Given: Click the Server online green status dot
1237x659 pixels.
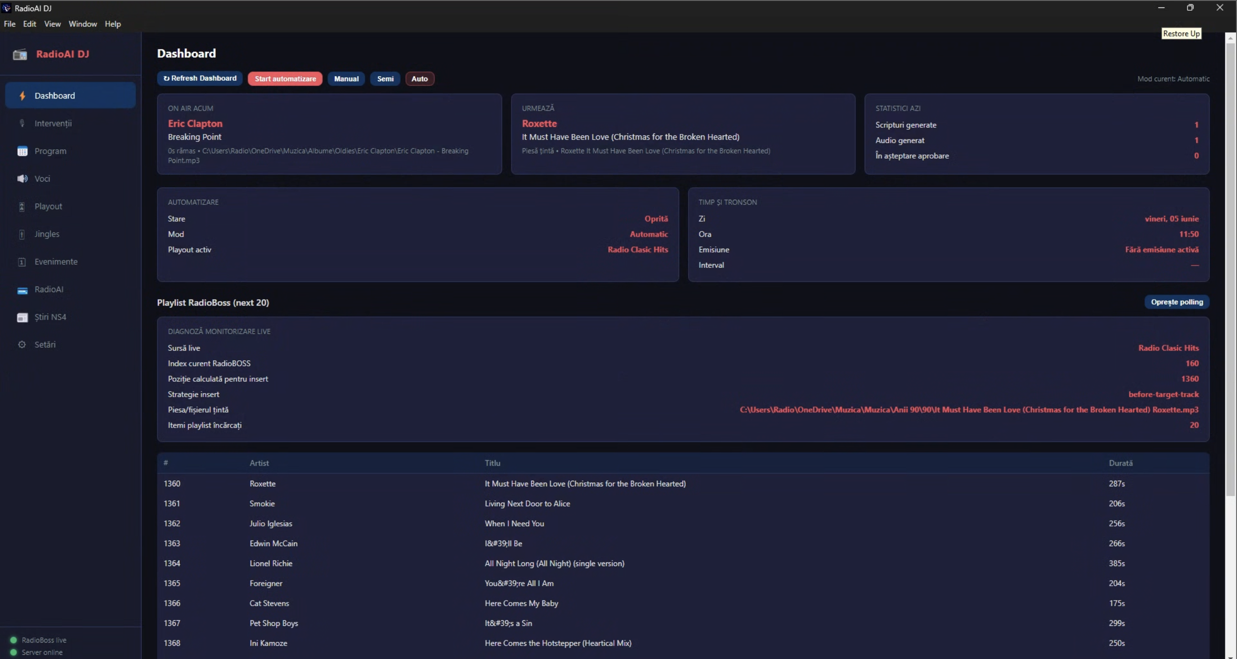Looking at the screenshot, I should [14, 652].
